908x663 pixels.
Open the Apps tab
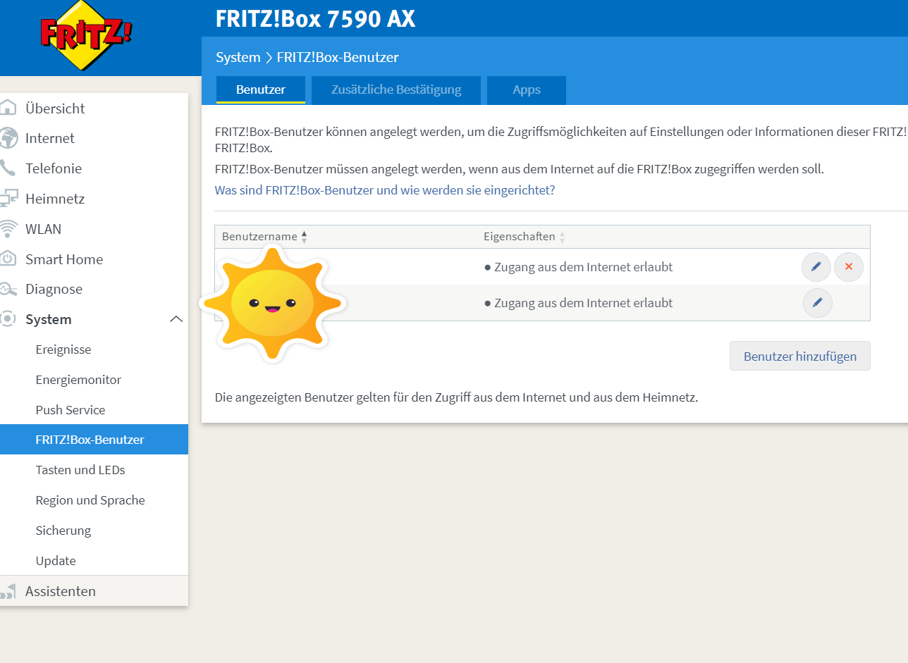pyautogui.click(x=527, y=90)
